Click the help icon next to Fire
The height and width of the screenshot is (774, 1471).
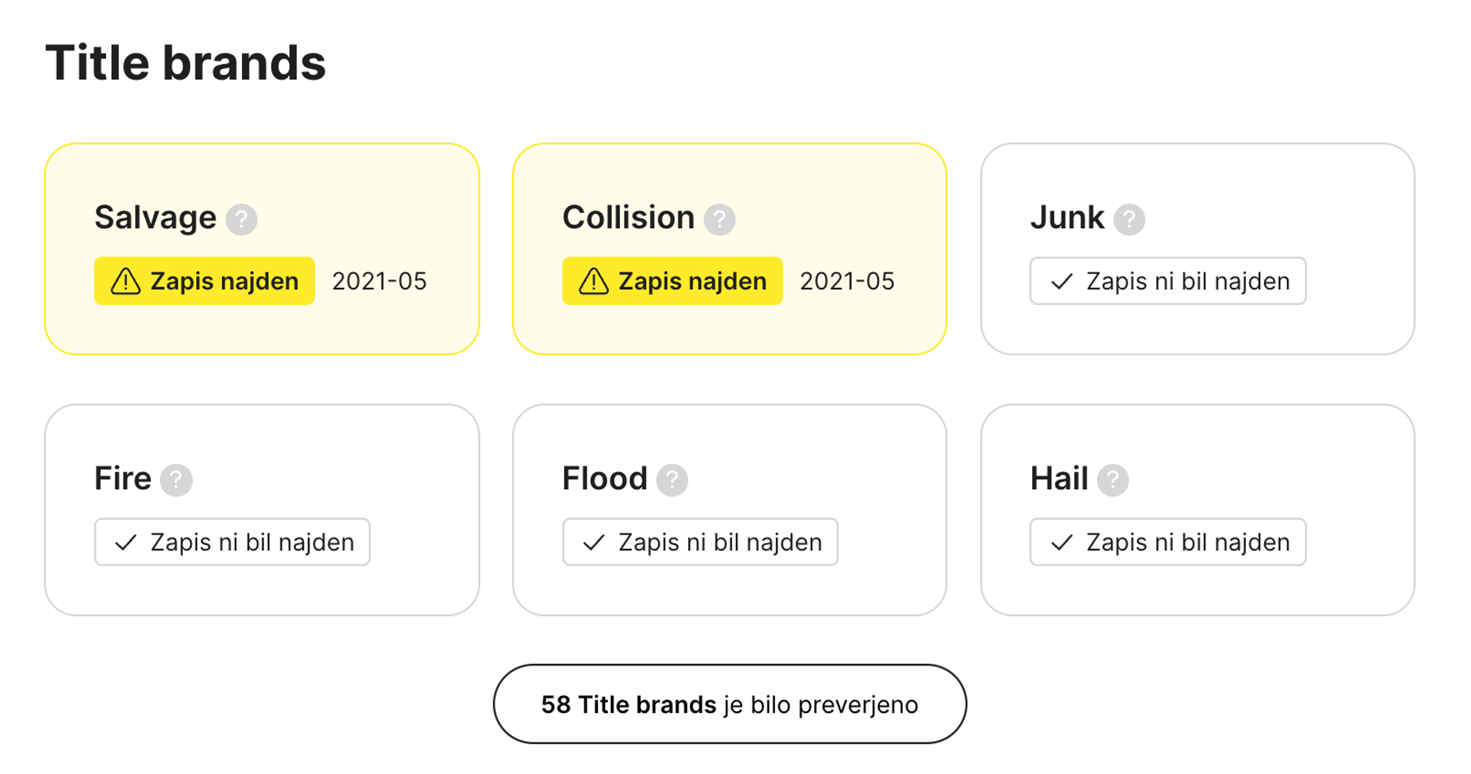coord(176,480)
